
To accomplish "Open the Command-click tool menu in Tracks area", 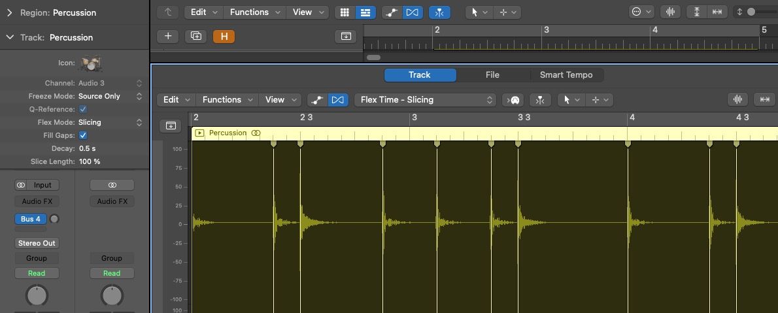I will pyautogui.click(x=507, y=12).
